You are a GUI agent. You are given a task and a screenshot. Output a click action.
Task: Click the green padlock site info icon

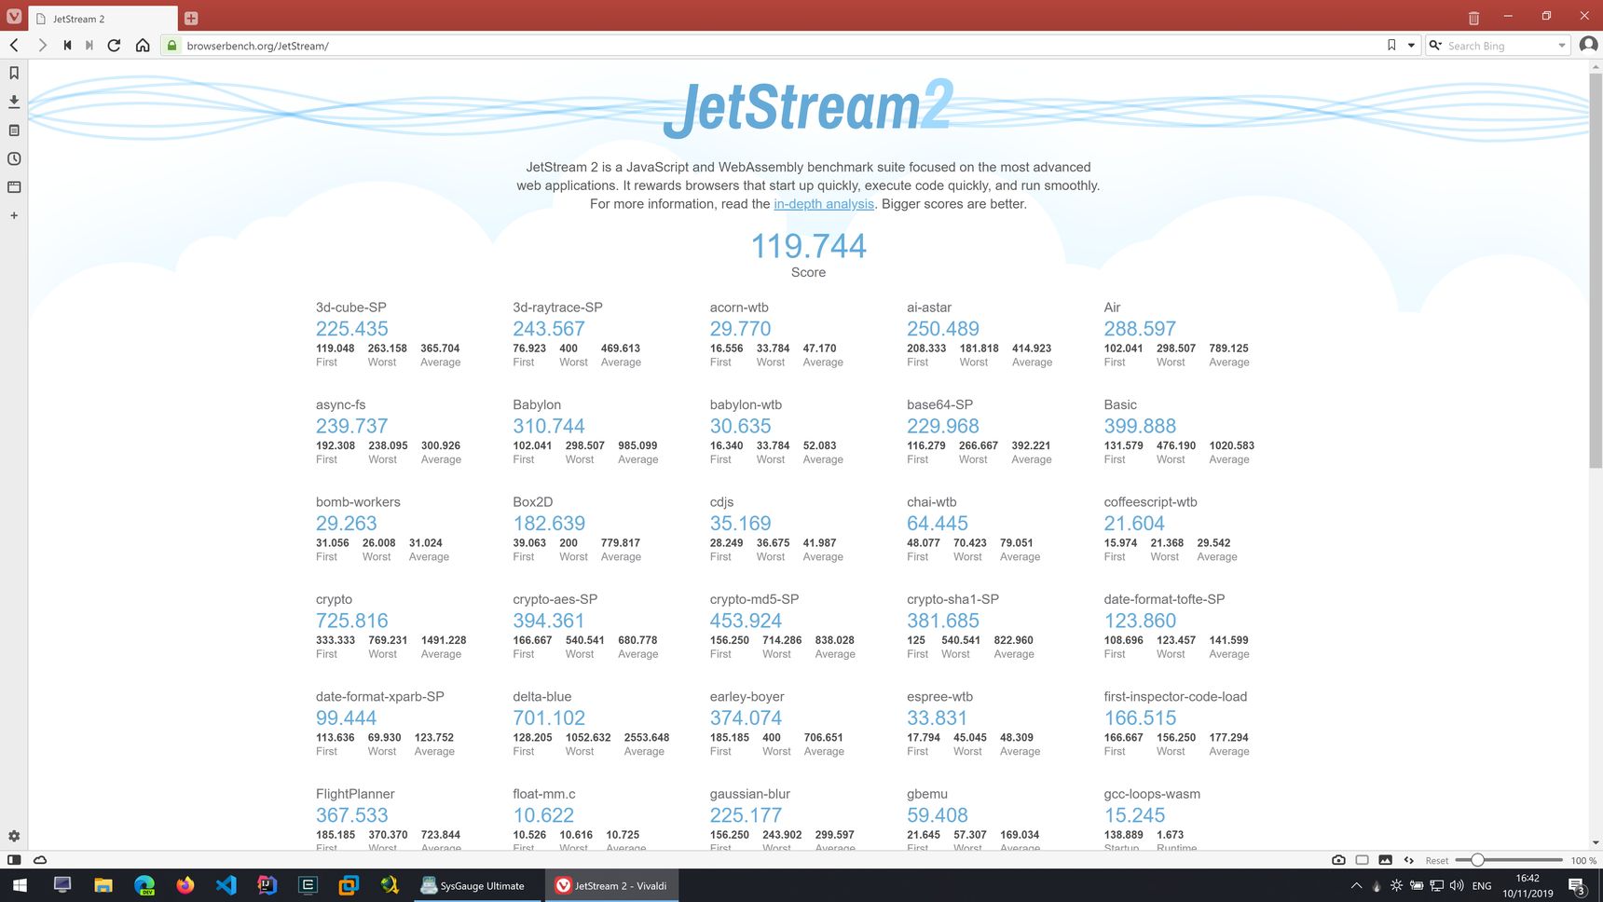coord(171,45)
